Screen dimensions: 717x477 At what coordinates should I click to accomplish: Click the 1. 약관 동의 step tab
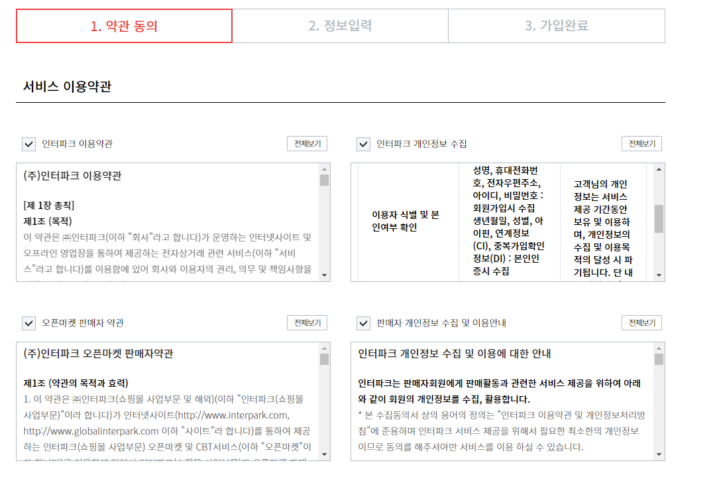pos(124,25)
